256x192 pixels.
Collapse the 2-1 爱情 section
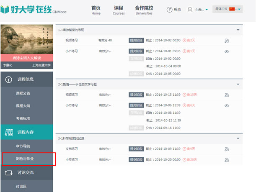[238, 84]
